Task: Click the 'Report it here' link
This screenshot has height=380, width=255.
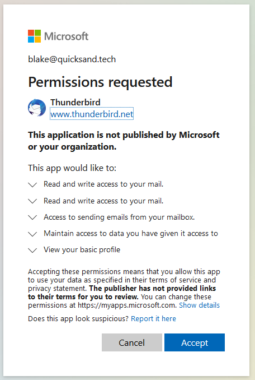Action: 153,318
